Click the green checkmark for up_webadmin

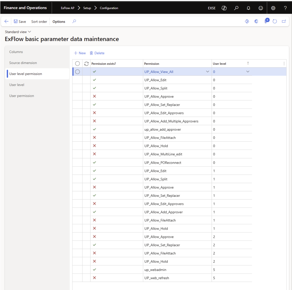click(x=94, y=269)
